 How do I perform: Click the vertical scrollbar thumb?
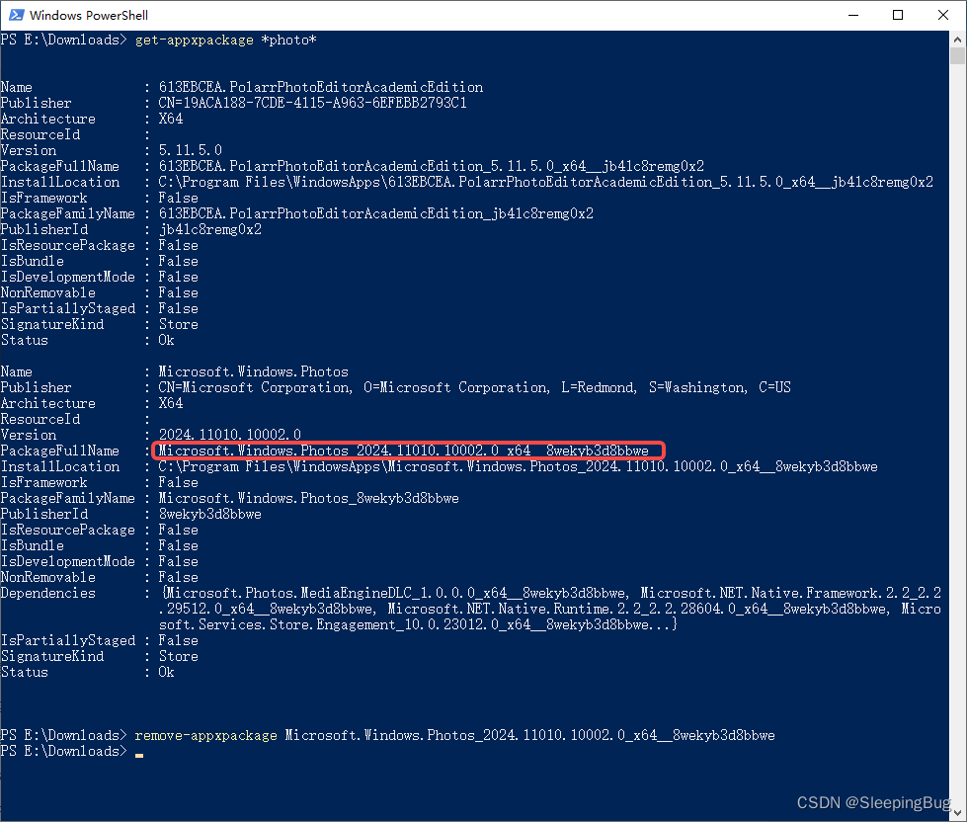pos(958,56)
